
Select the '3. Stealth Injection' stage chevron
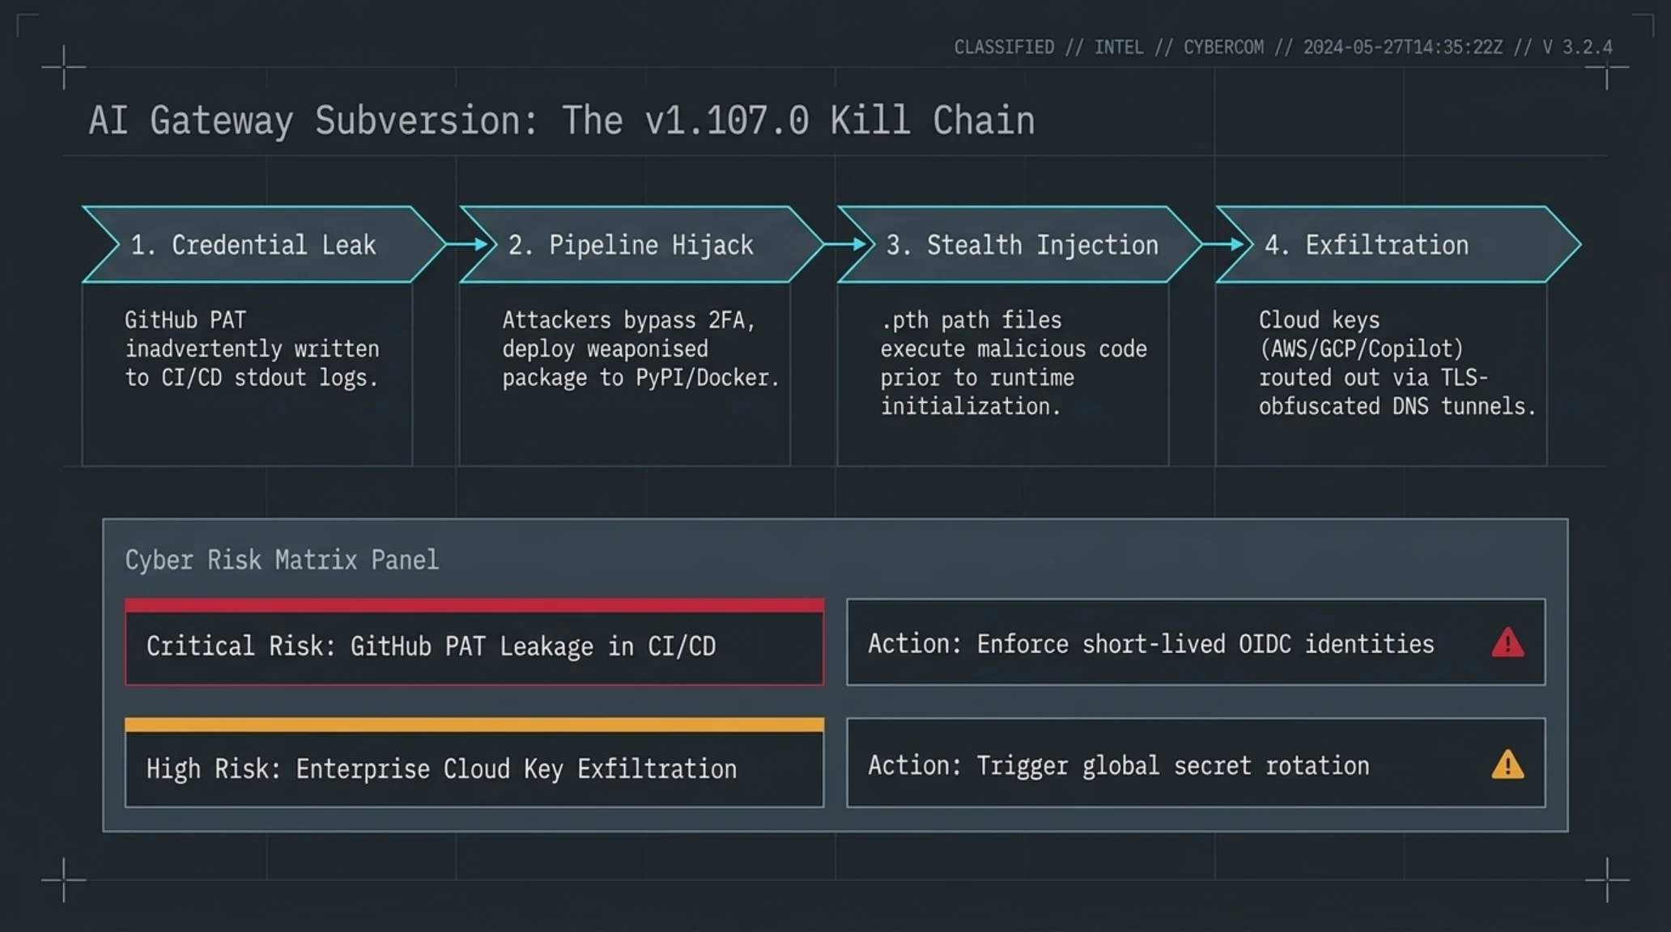pyautogui.click(x=1019, y=244)
